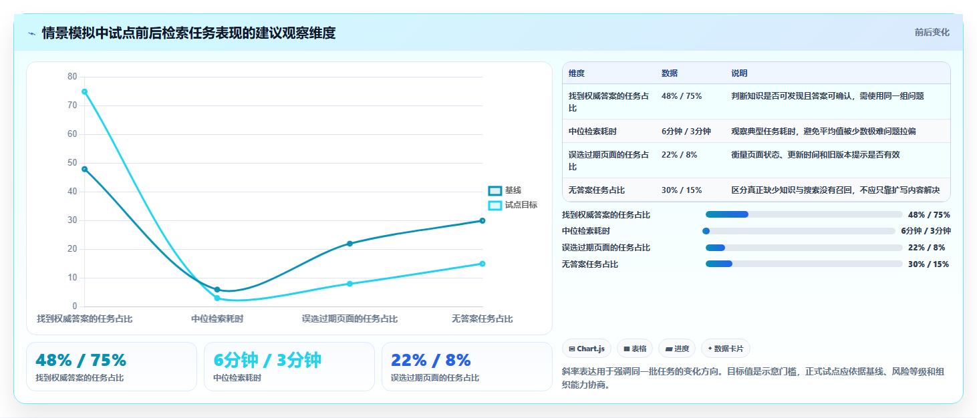This screenshot has width=977, height=418.
Task: Click table cell 22% / 8%
Action: click(679, 155)
